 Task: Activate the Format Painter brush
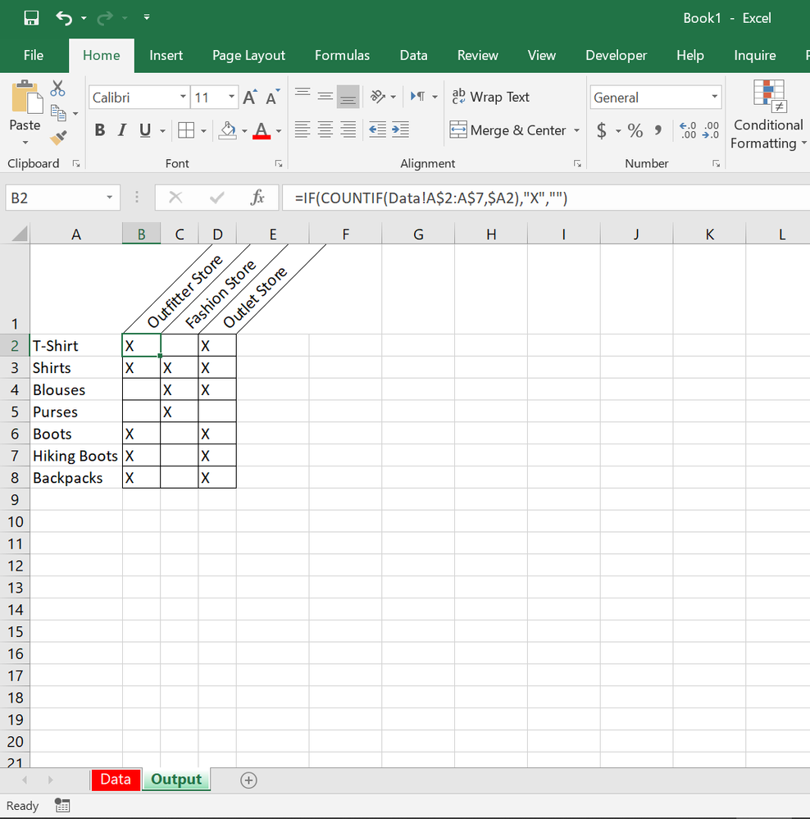58,138
